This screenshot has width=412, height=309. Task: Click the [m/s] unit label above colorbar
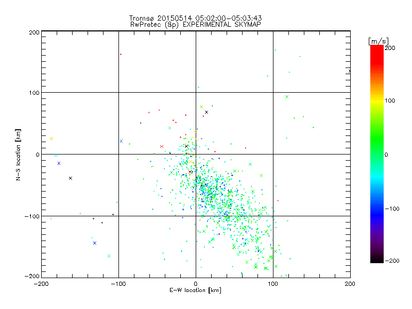[379, 41]
